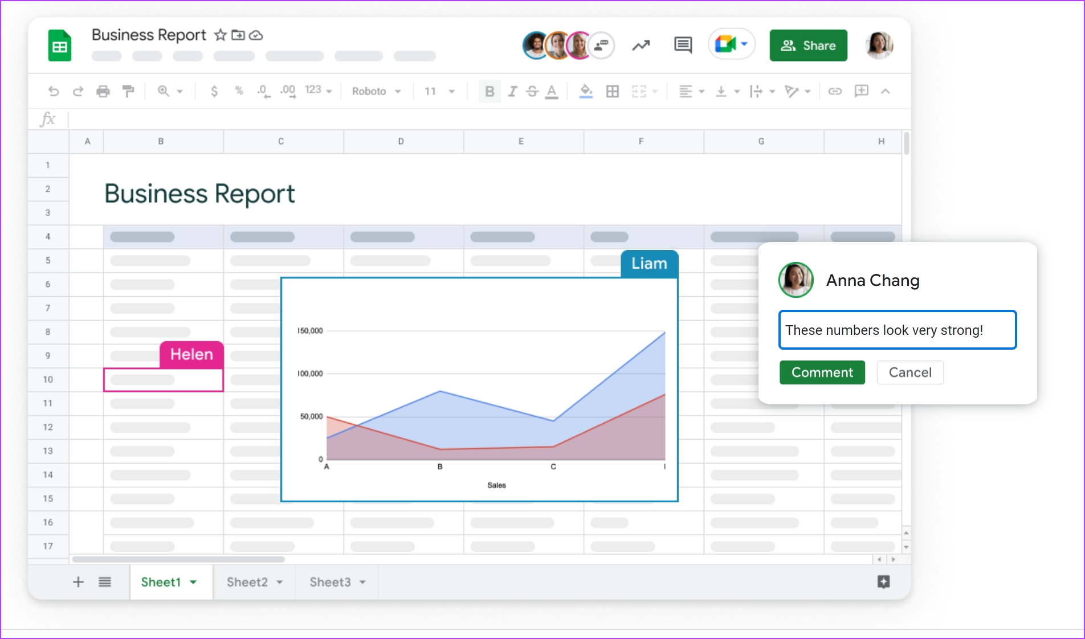The height and width of the screenshot is (639, 1085).
Task: Format as percent
Action: 239,91
